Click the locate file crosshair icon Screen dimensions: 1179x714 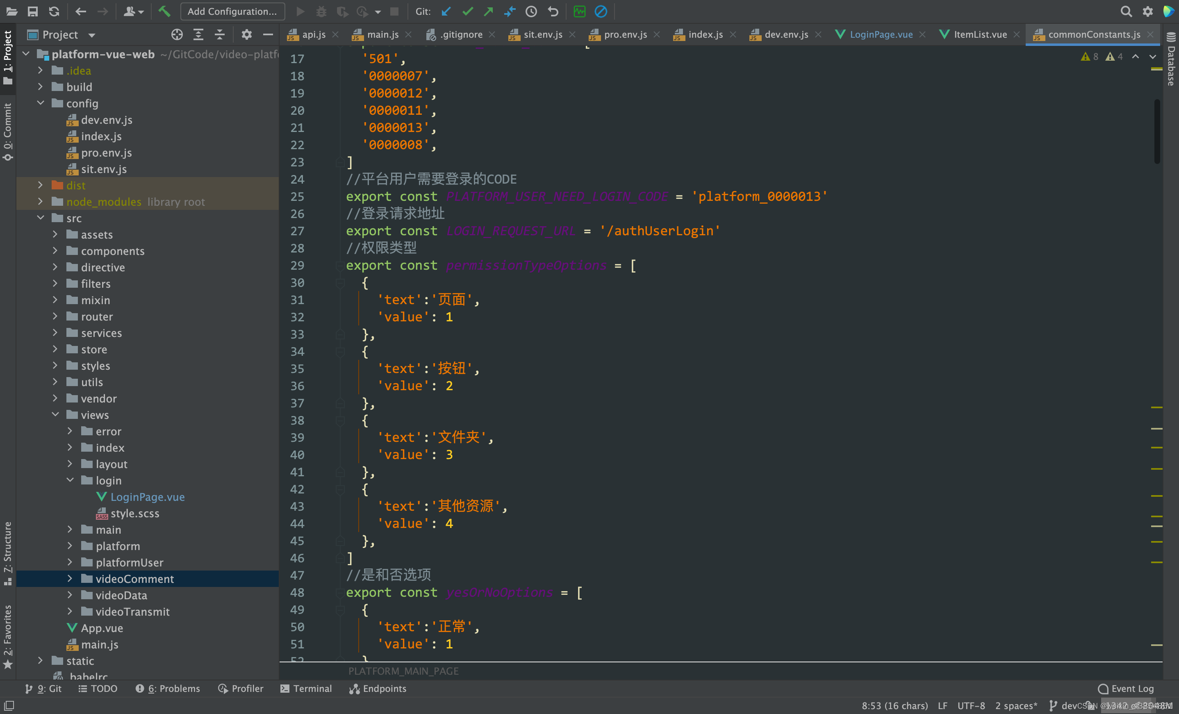(177, 34)
